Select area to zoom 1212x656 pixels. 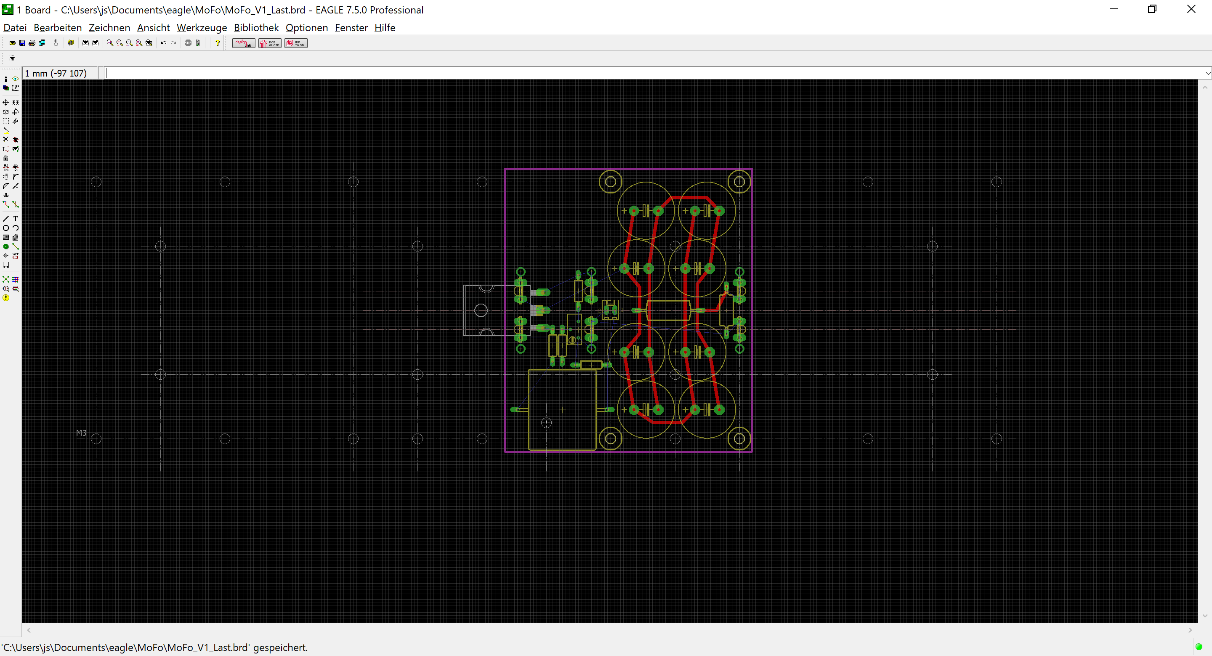click(149, 43)
